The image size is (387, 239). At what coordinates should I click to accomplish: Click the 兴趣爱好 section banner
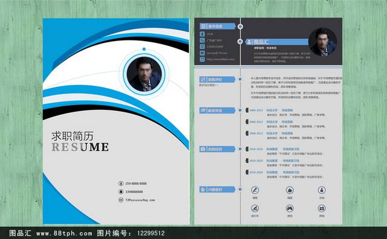tap(218, 190)
